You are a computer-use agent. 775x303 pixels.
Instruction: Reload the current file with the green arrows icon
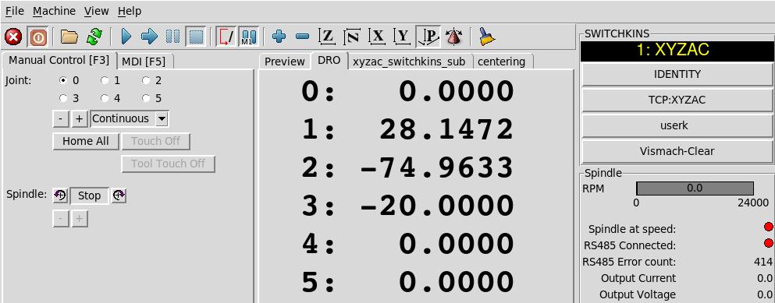[94, 37]
